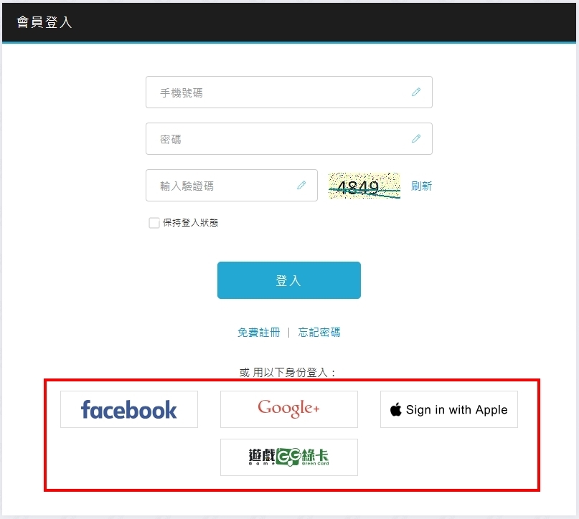Click the 會員登入 header title
Image resolution: width=579 pixels, height=519 pixels.
44,22
